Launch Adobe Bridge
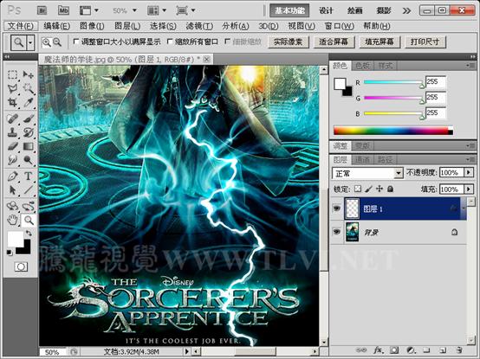This screenshot has width=480, height=359. (42, 10)
